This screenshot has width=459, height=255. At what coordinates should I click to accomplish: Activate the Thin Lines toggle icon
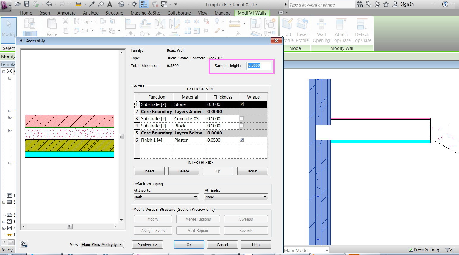[144, 4]
